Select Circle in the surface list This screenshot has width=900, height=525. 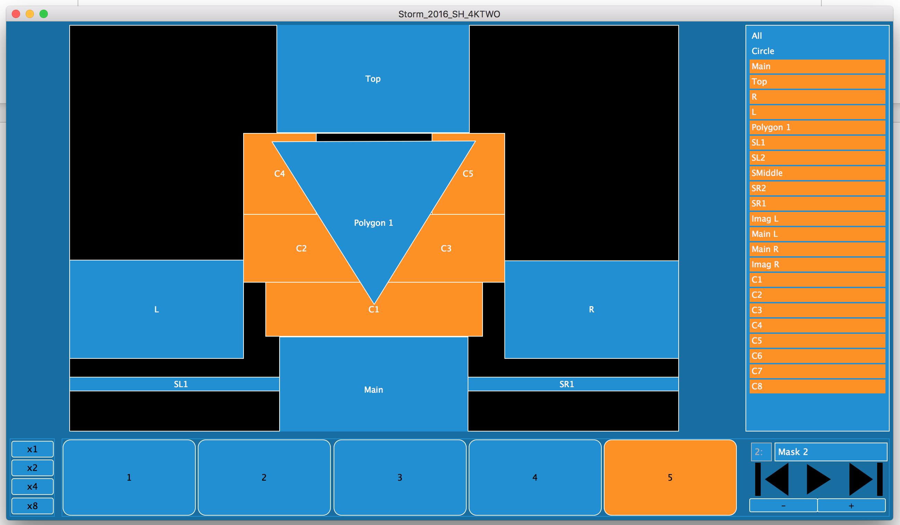click(762, 51)
